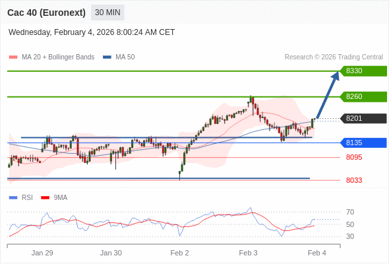This screenshot has width=389, height=264.
Task: Click the 8135 blue pivot label
Action: [363, 143]
